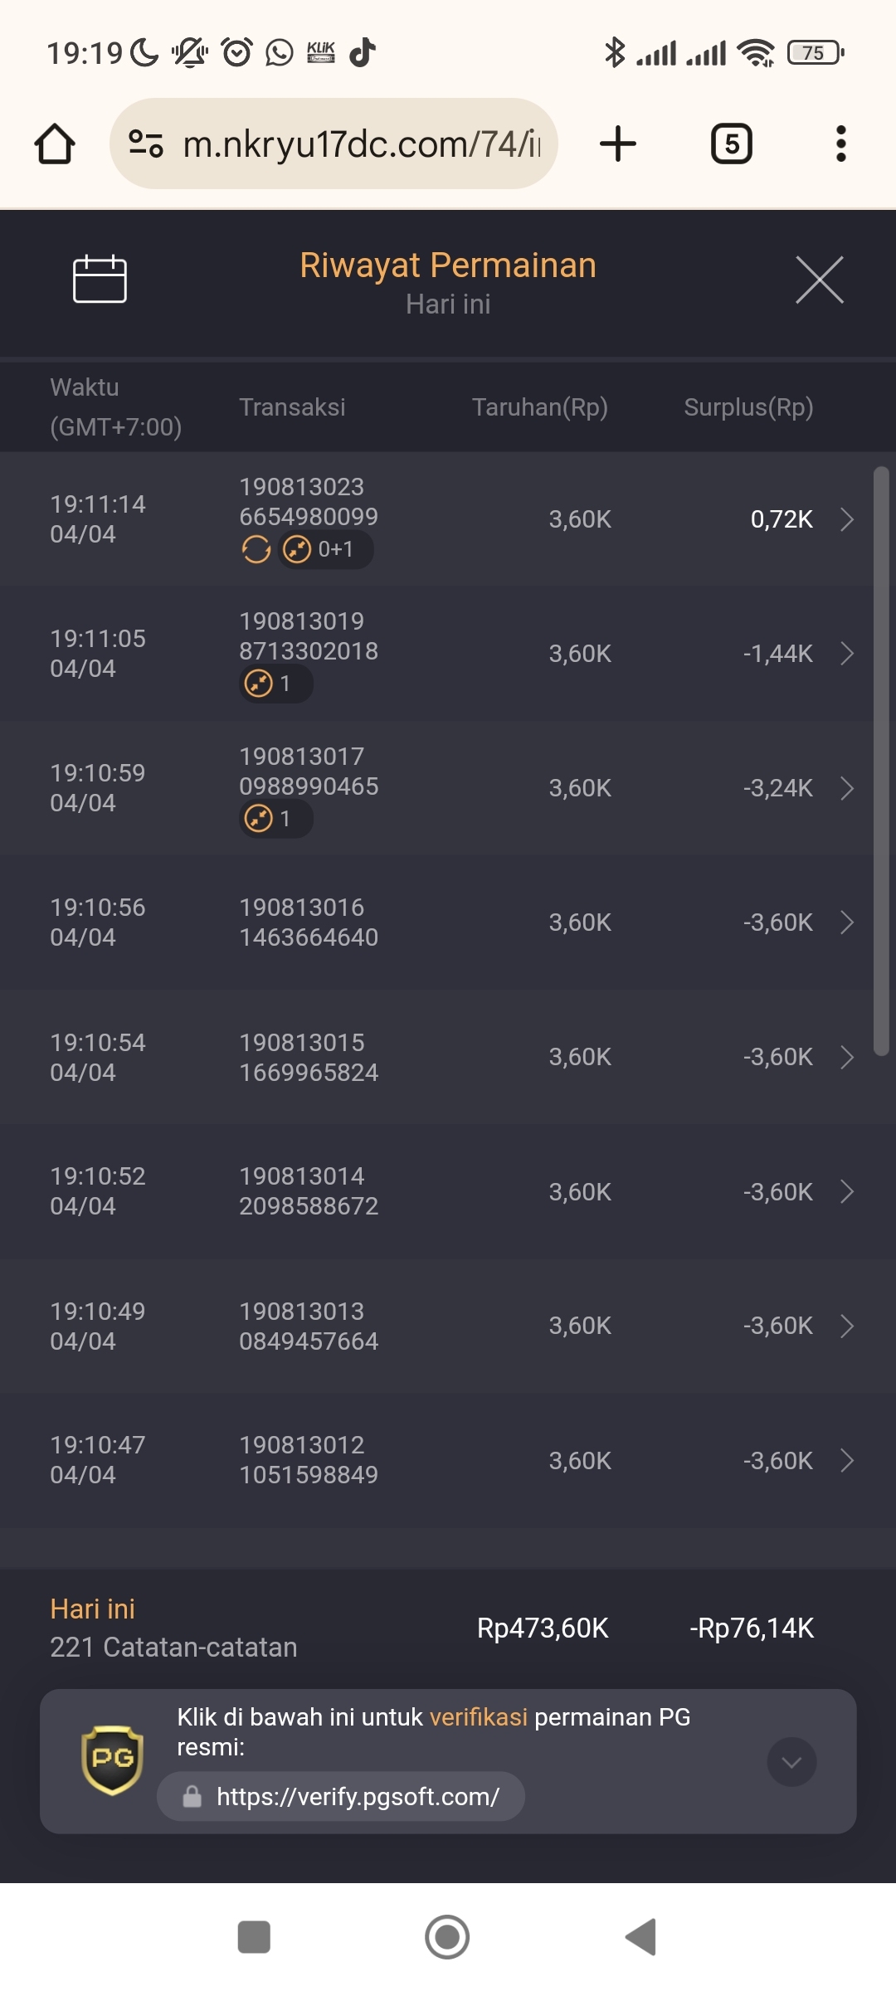This screenshot has height=1991, width=896.
Task: Click the PG shield logo
Action: [112, 1760]
